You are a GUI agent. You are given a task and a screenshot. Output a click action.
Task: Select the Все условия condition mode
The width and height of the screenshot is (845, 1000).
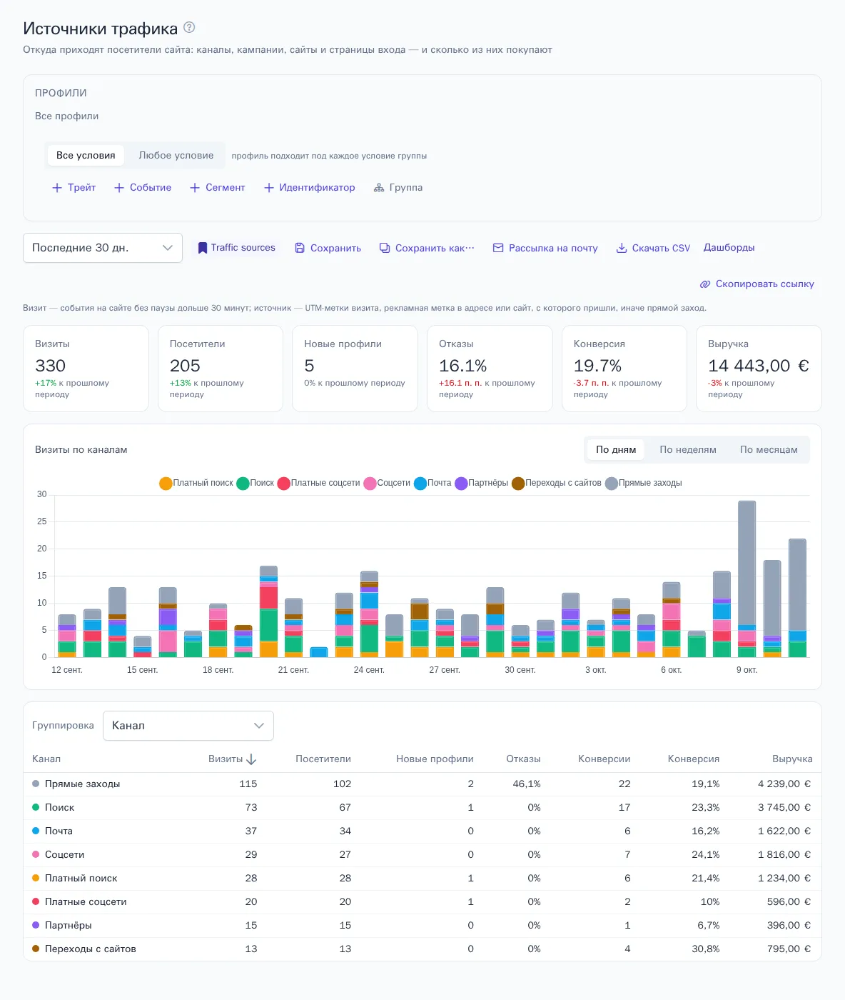(x=86, y=156)
